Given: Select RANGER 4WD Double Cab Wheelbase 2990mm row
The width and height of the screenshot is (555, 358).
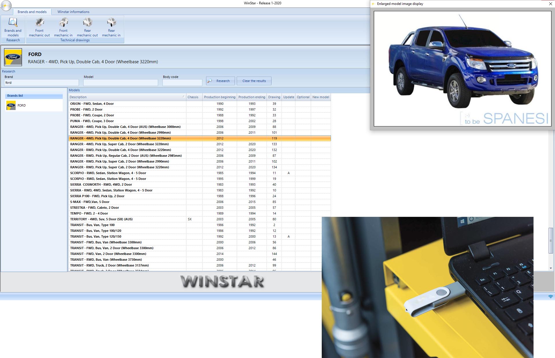Looking at the screenshot, I should (x=199, y=133).
